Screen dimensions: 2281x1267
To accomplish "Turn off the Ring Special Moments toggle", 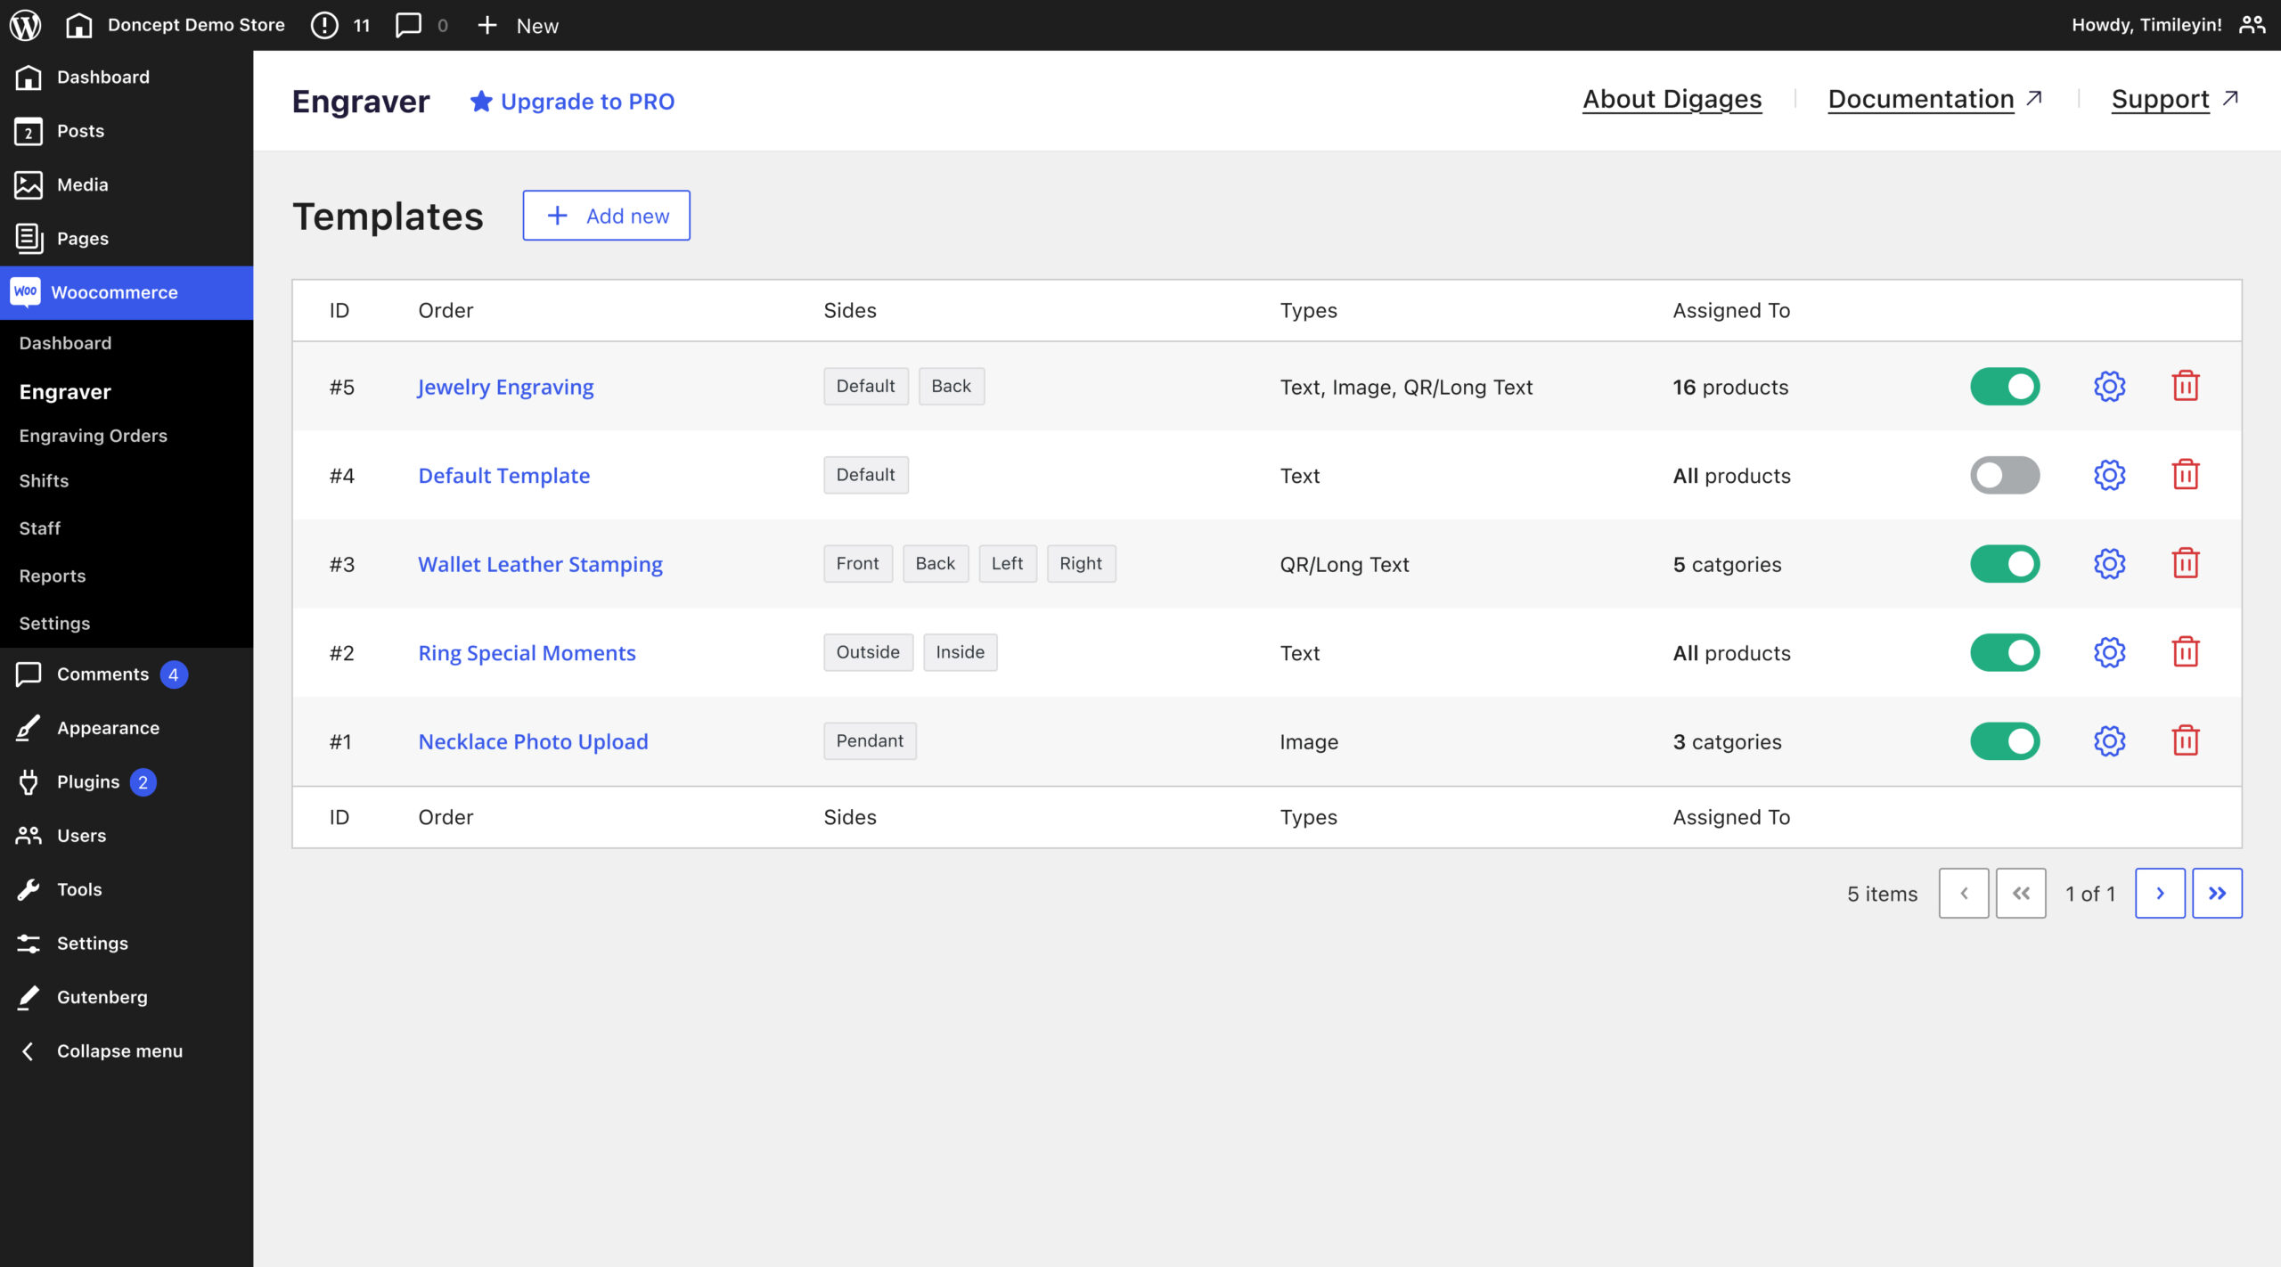I will [2004, 652].
